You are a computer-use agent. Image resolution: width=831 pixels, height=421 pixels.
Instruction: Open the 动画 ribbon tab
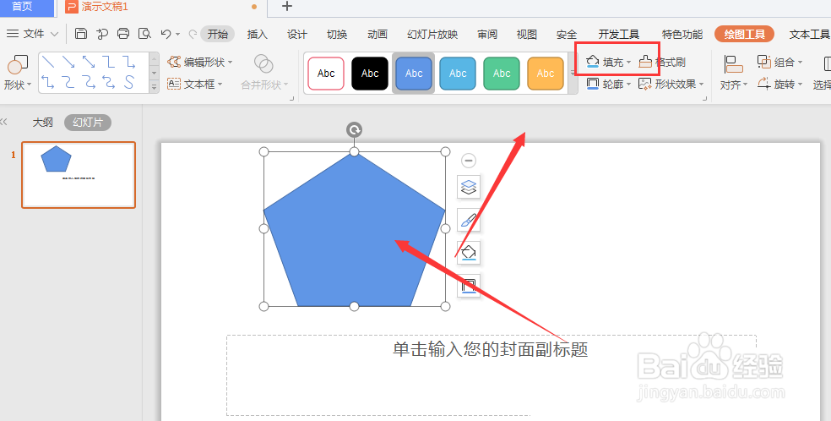point(377,35)
